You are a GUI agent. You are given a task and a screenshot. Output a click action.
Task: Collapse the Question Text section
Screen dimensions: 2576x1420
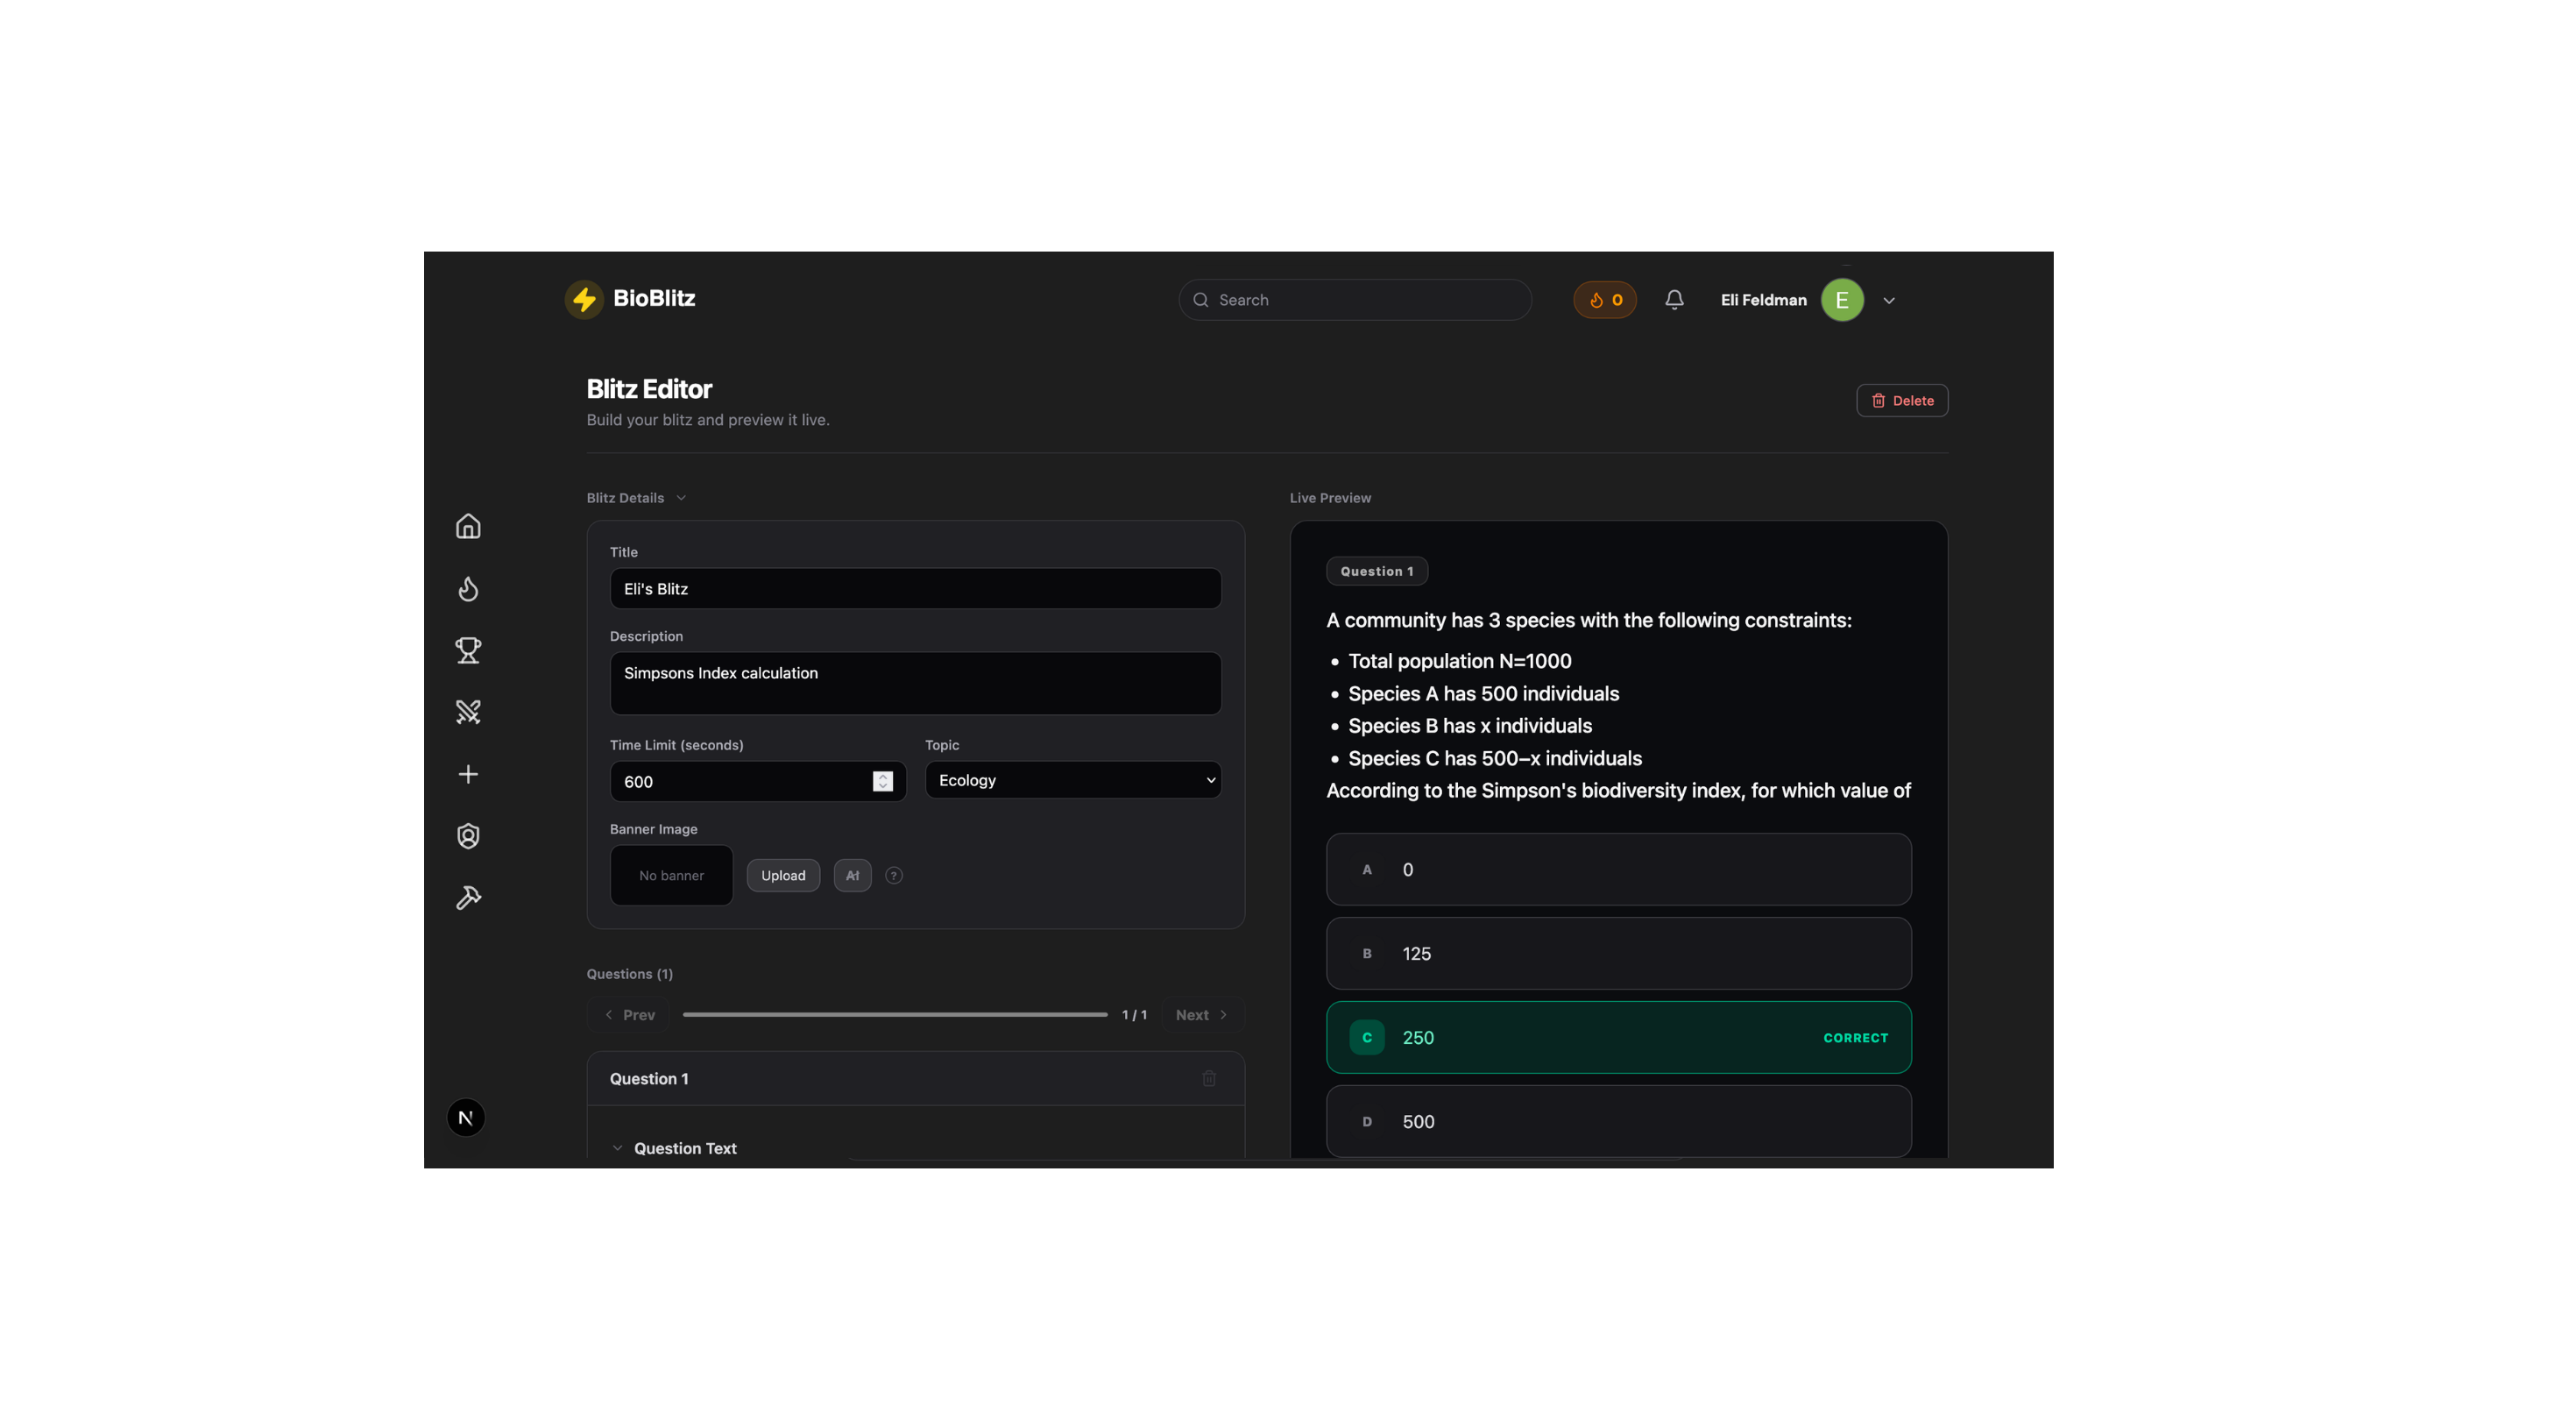617,1147
